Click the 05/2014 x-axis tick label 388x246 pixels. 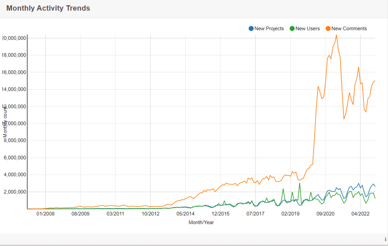(185, 213)
